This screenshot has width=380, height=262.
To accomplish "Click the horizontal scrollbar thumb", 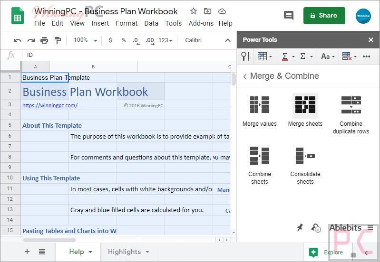I will (49, 240).
